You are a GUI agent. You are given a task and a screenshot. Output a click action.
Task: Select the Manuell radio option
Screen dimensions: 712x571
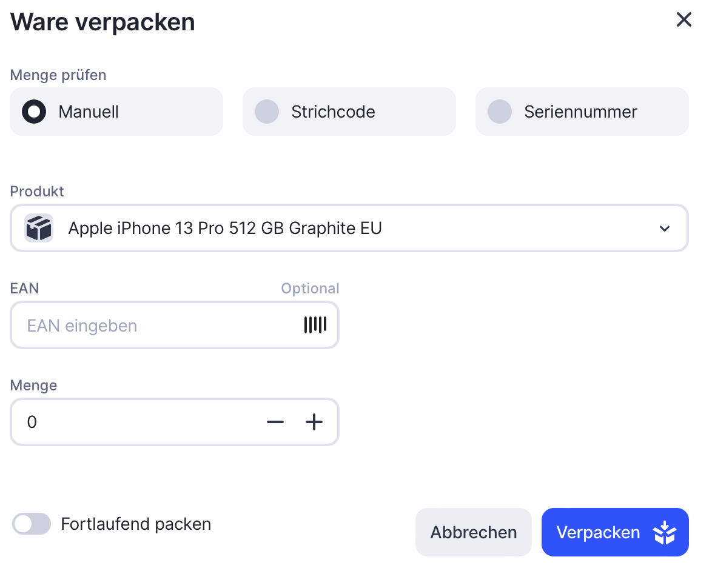(35, 112)
